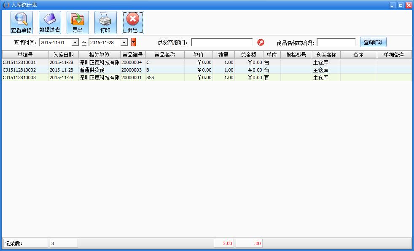This screenshot has width=414, height=251.
Task: Open the red quick date range picker
Action: (133, 42)
